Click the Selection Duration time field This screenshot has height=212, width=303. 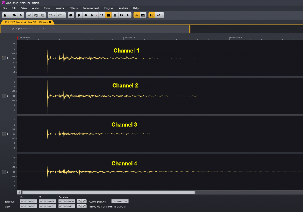click(67, 201)
